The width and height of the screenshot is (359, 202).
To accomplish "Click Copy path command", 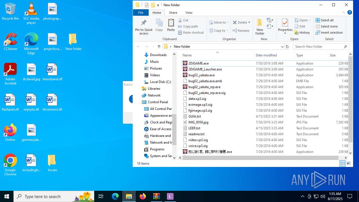I will 188,26.
